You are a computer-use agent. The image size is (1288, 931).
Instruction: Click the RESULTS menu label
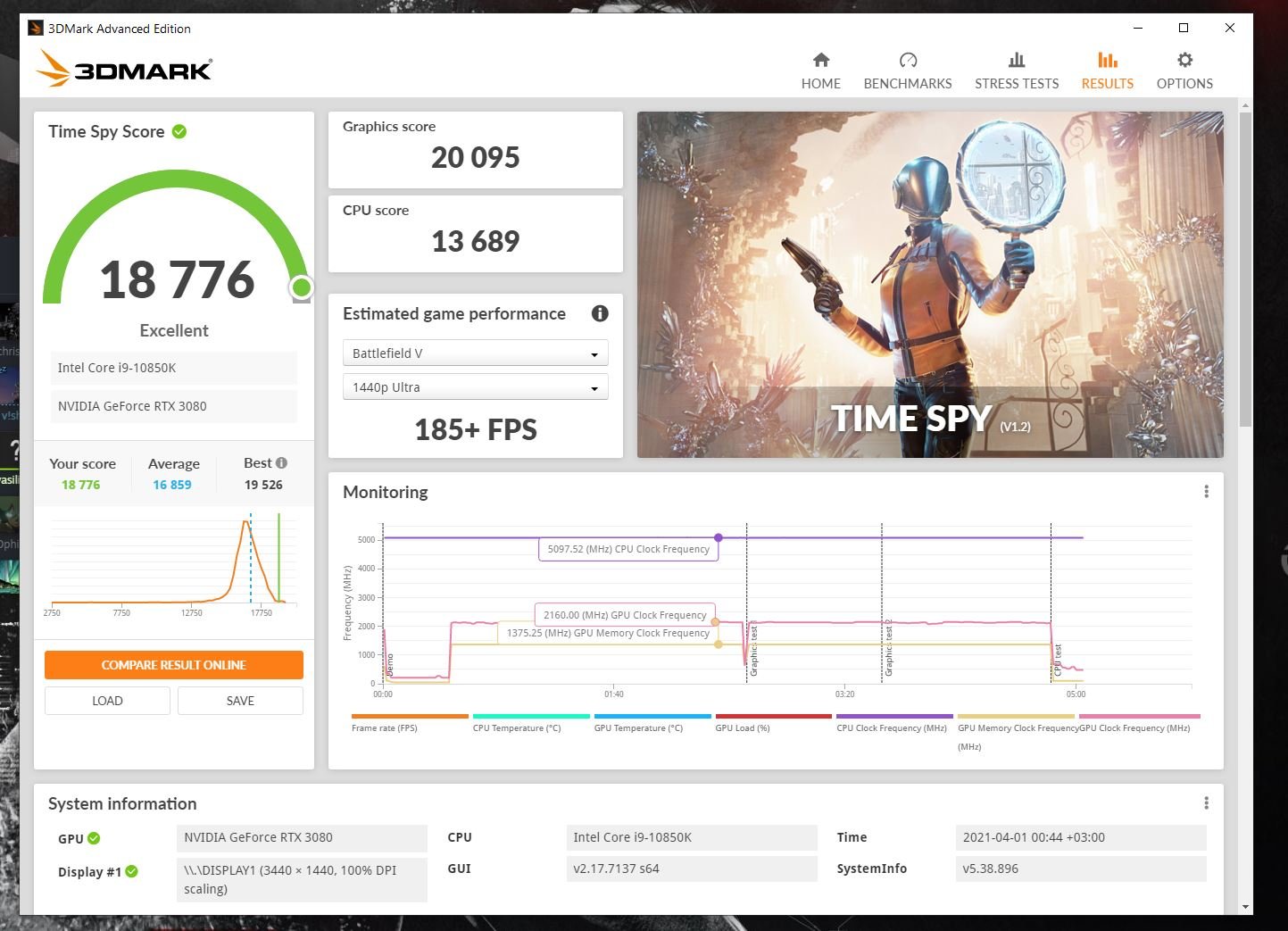pyautogui.click(x=1107, y=83)
